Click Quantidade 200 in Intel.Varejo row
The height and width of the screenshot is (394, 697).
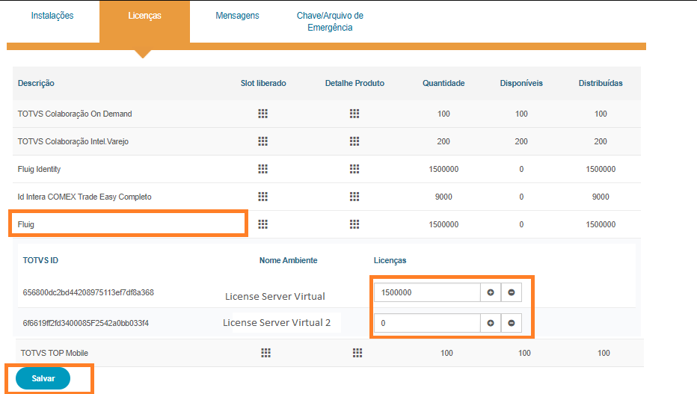click(x=443, y=141)
